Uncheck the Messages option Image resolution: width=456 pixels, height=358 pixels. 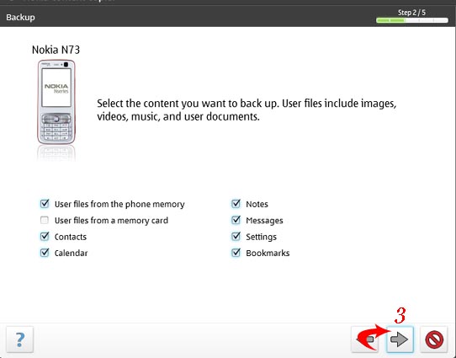pyautogui.click(x=236, y=220)
